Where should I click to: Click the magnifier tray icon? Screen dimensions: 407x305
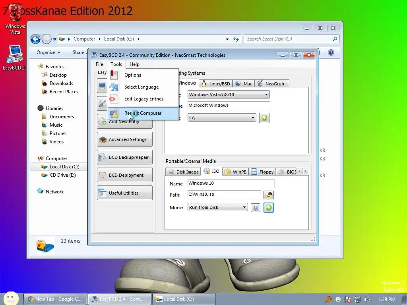329,299
